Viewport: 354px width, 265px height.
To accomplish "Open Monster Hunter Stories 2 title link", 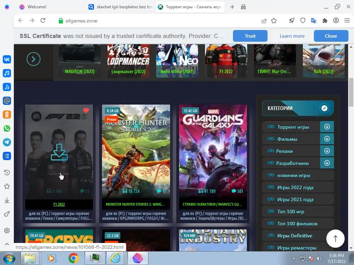I will click(136, 204).
